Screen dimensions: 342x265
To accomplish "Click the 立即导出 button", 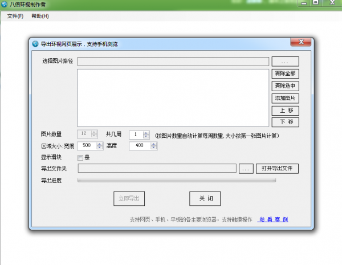I will click(x=129, y=198).
